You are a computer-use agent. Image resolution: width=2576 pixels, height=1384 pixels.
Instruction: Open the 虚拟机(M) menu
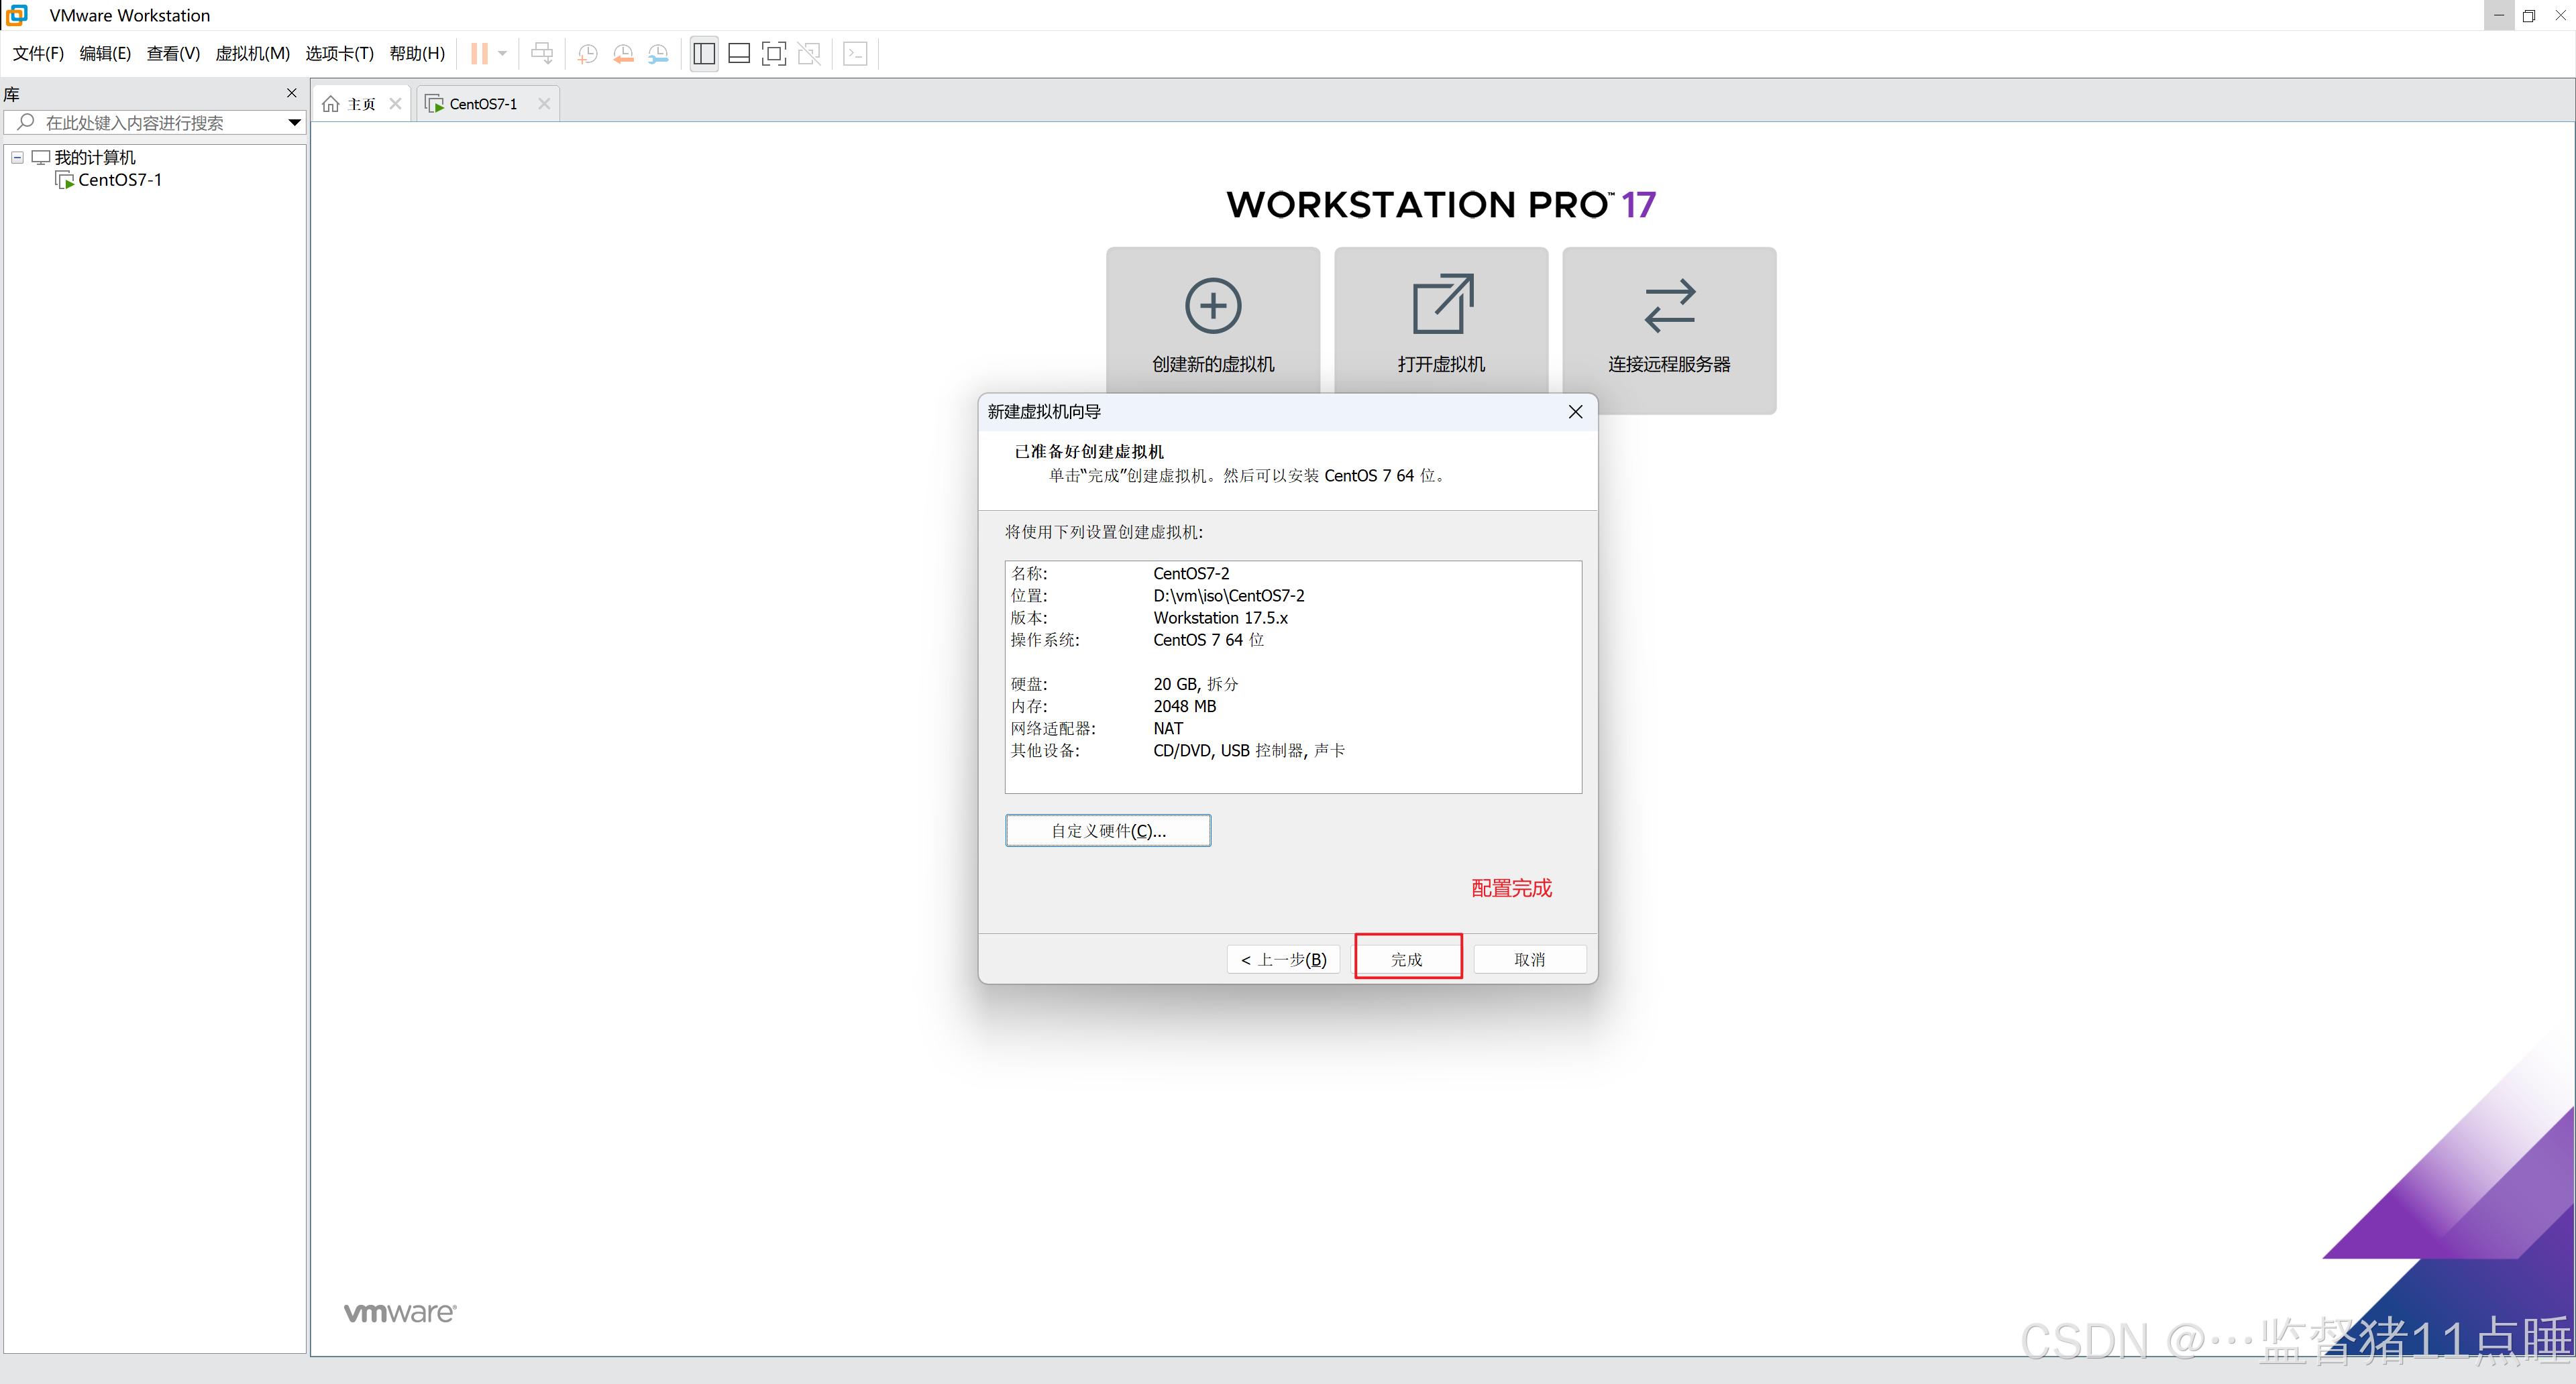(x=252, y=53)
